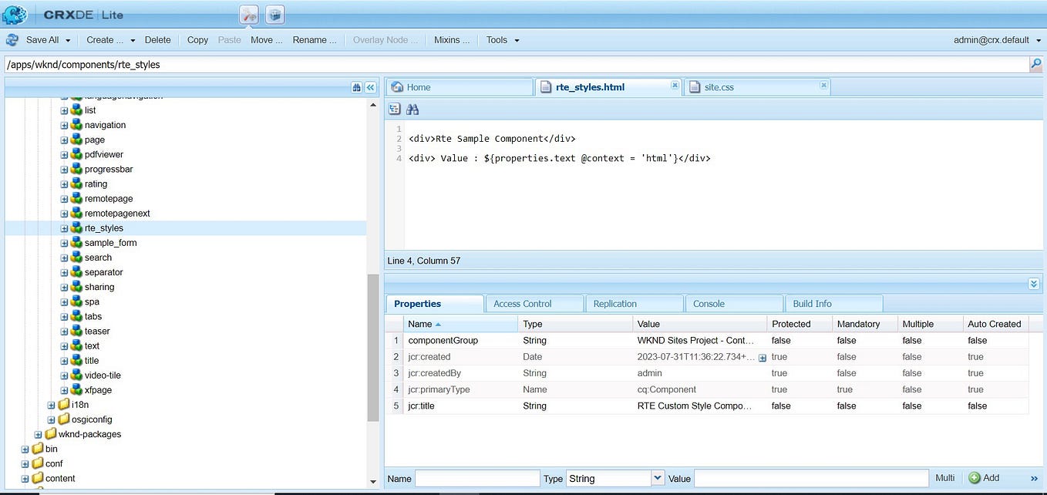Open the Type String combo box arrow
Viewport: 1047px width, 495px height.
(658, 478)
